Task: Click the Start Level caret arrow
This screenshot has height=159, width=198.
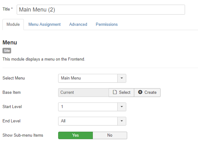Action: point(122,107)
